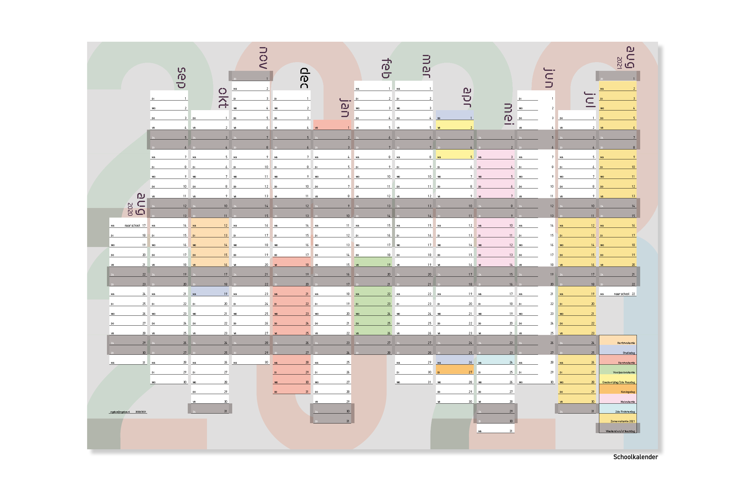
Task: Click the grey ZO 1 cell in aug 2021
Action: (617, 76)
